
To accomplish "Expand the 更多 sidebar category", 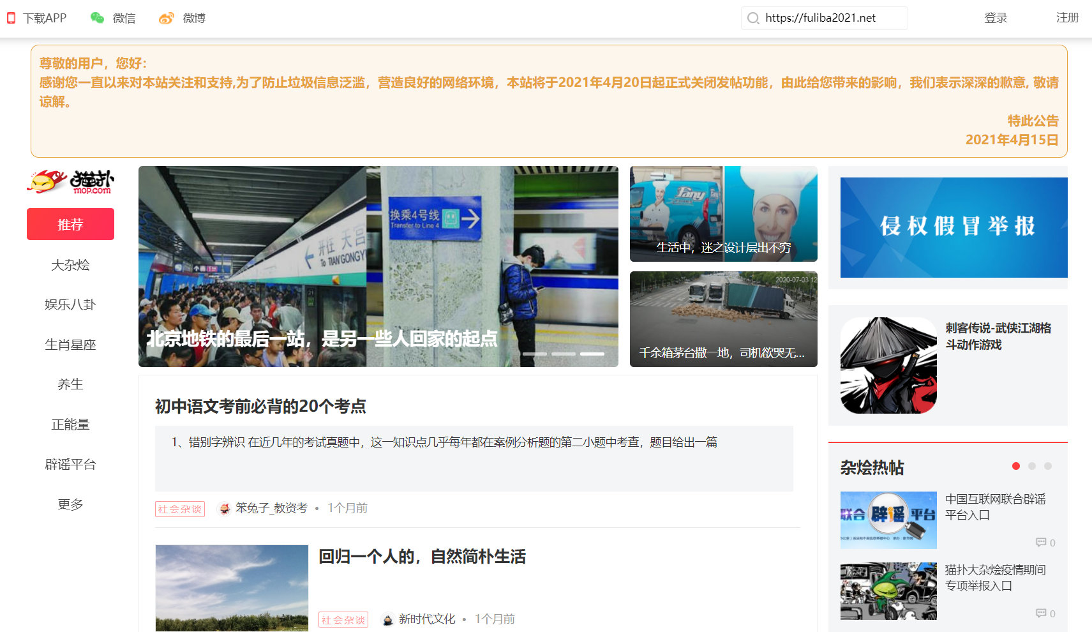I will [x=70, y=504].
